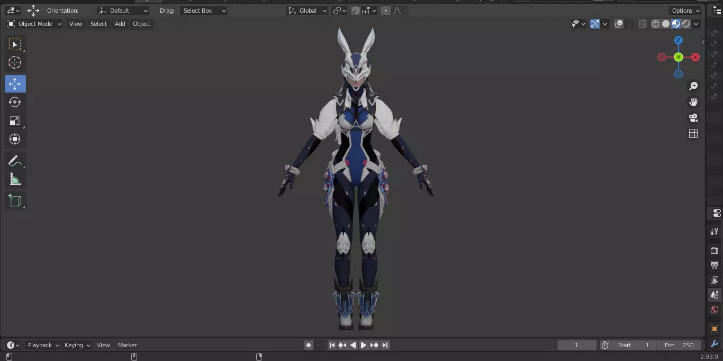The height and width of the screenshot is (361, 723).
Task: Open the 3D viewport editor type menu
Action: coord(13,11)
